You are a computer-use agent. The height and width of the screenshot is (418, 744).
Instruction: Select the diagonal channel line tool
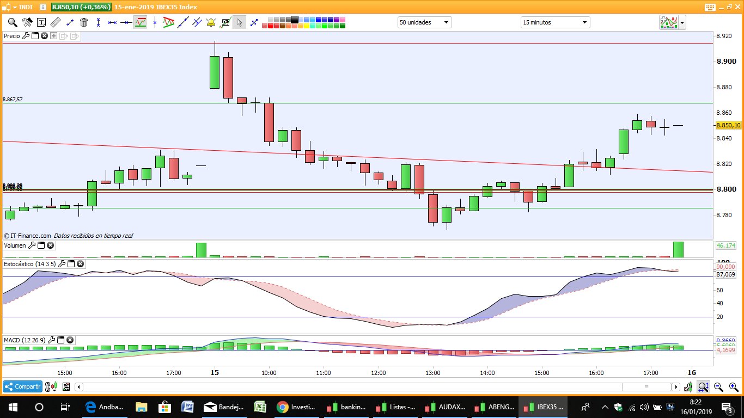tap(183, 22)
